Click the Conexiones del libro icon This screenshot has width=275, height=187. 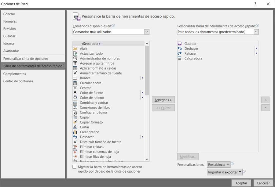click(75, 107)
